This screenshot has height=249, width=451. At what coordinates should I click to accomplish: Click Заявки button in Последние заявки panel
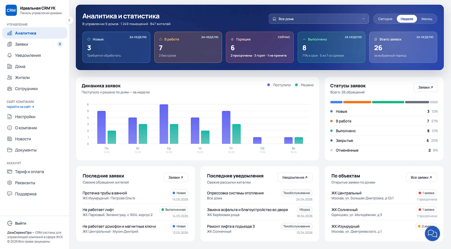click(176, 177)
